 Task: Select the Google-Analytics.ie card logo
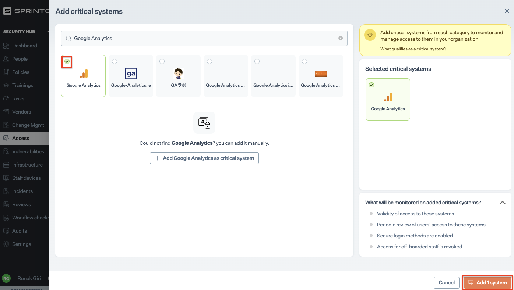coord(131,74)
